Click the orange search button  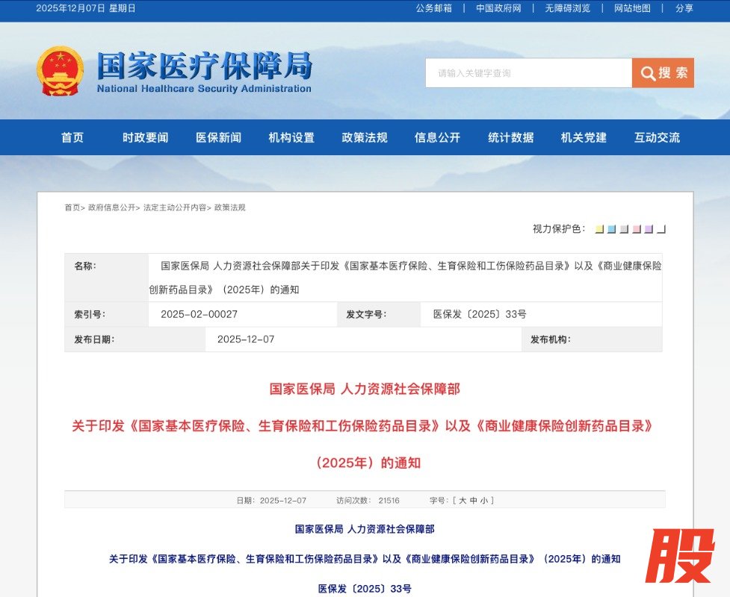(663, 73)
